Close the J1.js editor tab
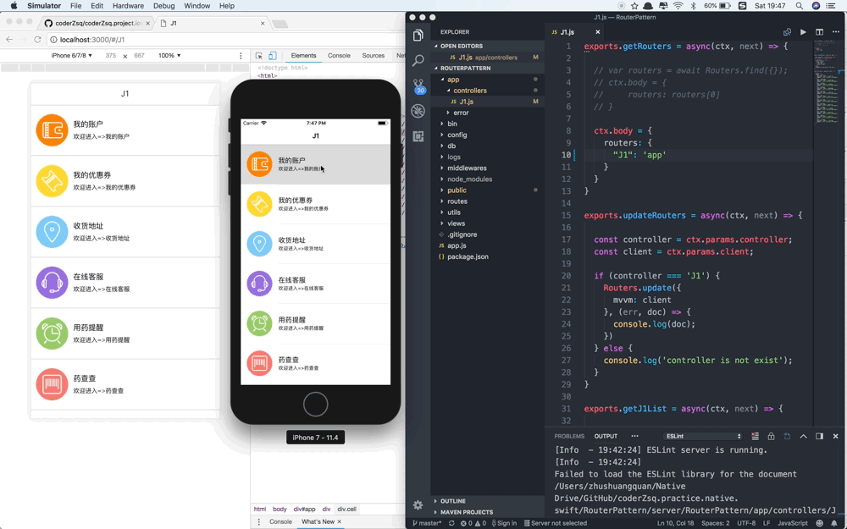This screenshot has width=847, height=529. pyautogui.click(x=597, y=32)
